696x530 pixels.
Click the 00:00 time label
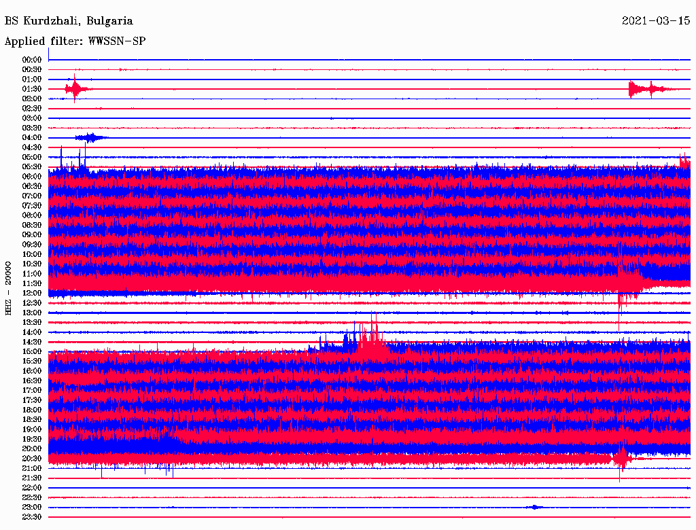[x=32, y=60]
